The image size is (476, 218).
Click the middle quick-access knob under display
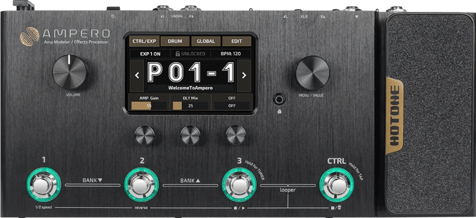click(190, 135)
